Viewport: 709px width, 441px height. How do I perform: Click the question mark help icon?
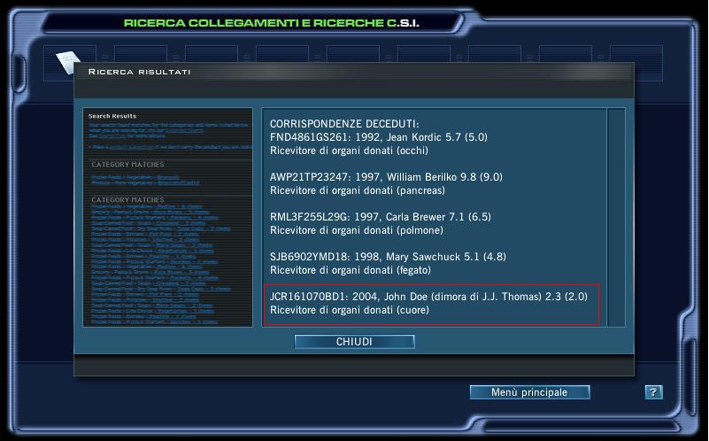(653, 392)
